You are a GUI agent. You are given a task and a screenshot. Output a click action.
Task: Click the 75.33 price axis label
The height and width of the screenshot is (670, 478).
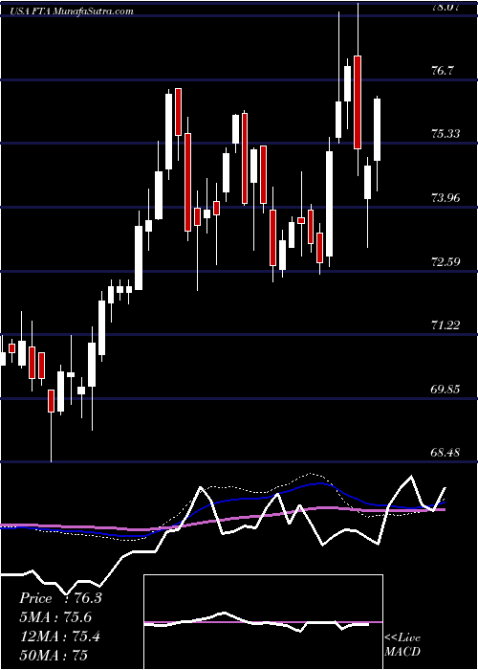click(x=445, y=134)
